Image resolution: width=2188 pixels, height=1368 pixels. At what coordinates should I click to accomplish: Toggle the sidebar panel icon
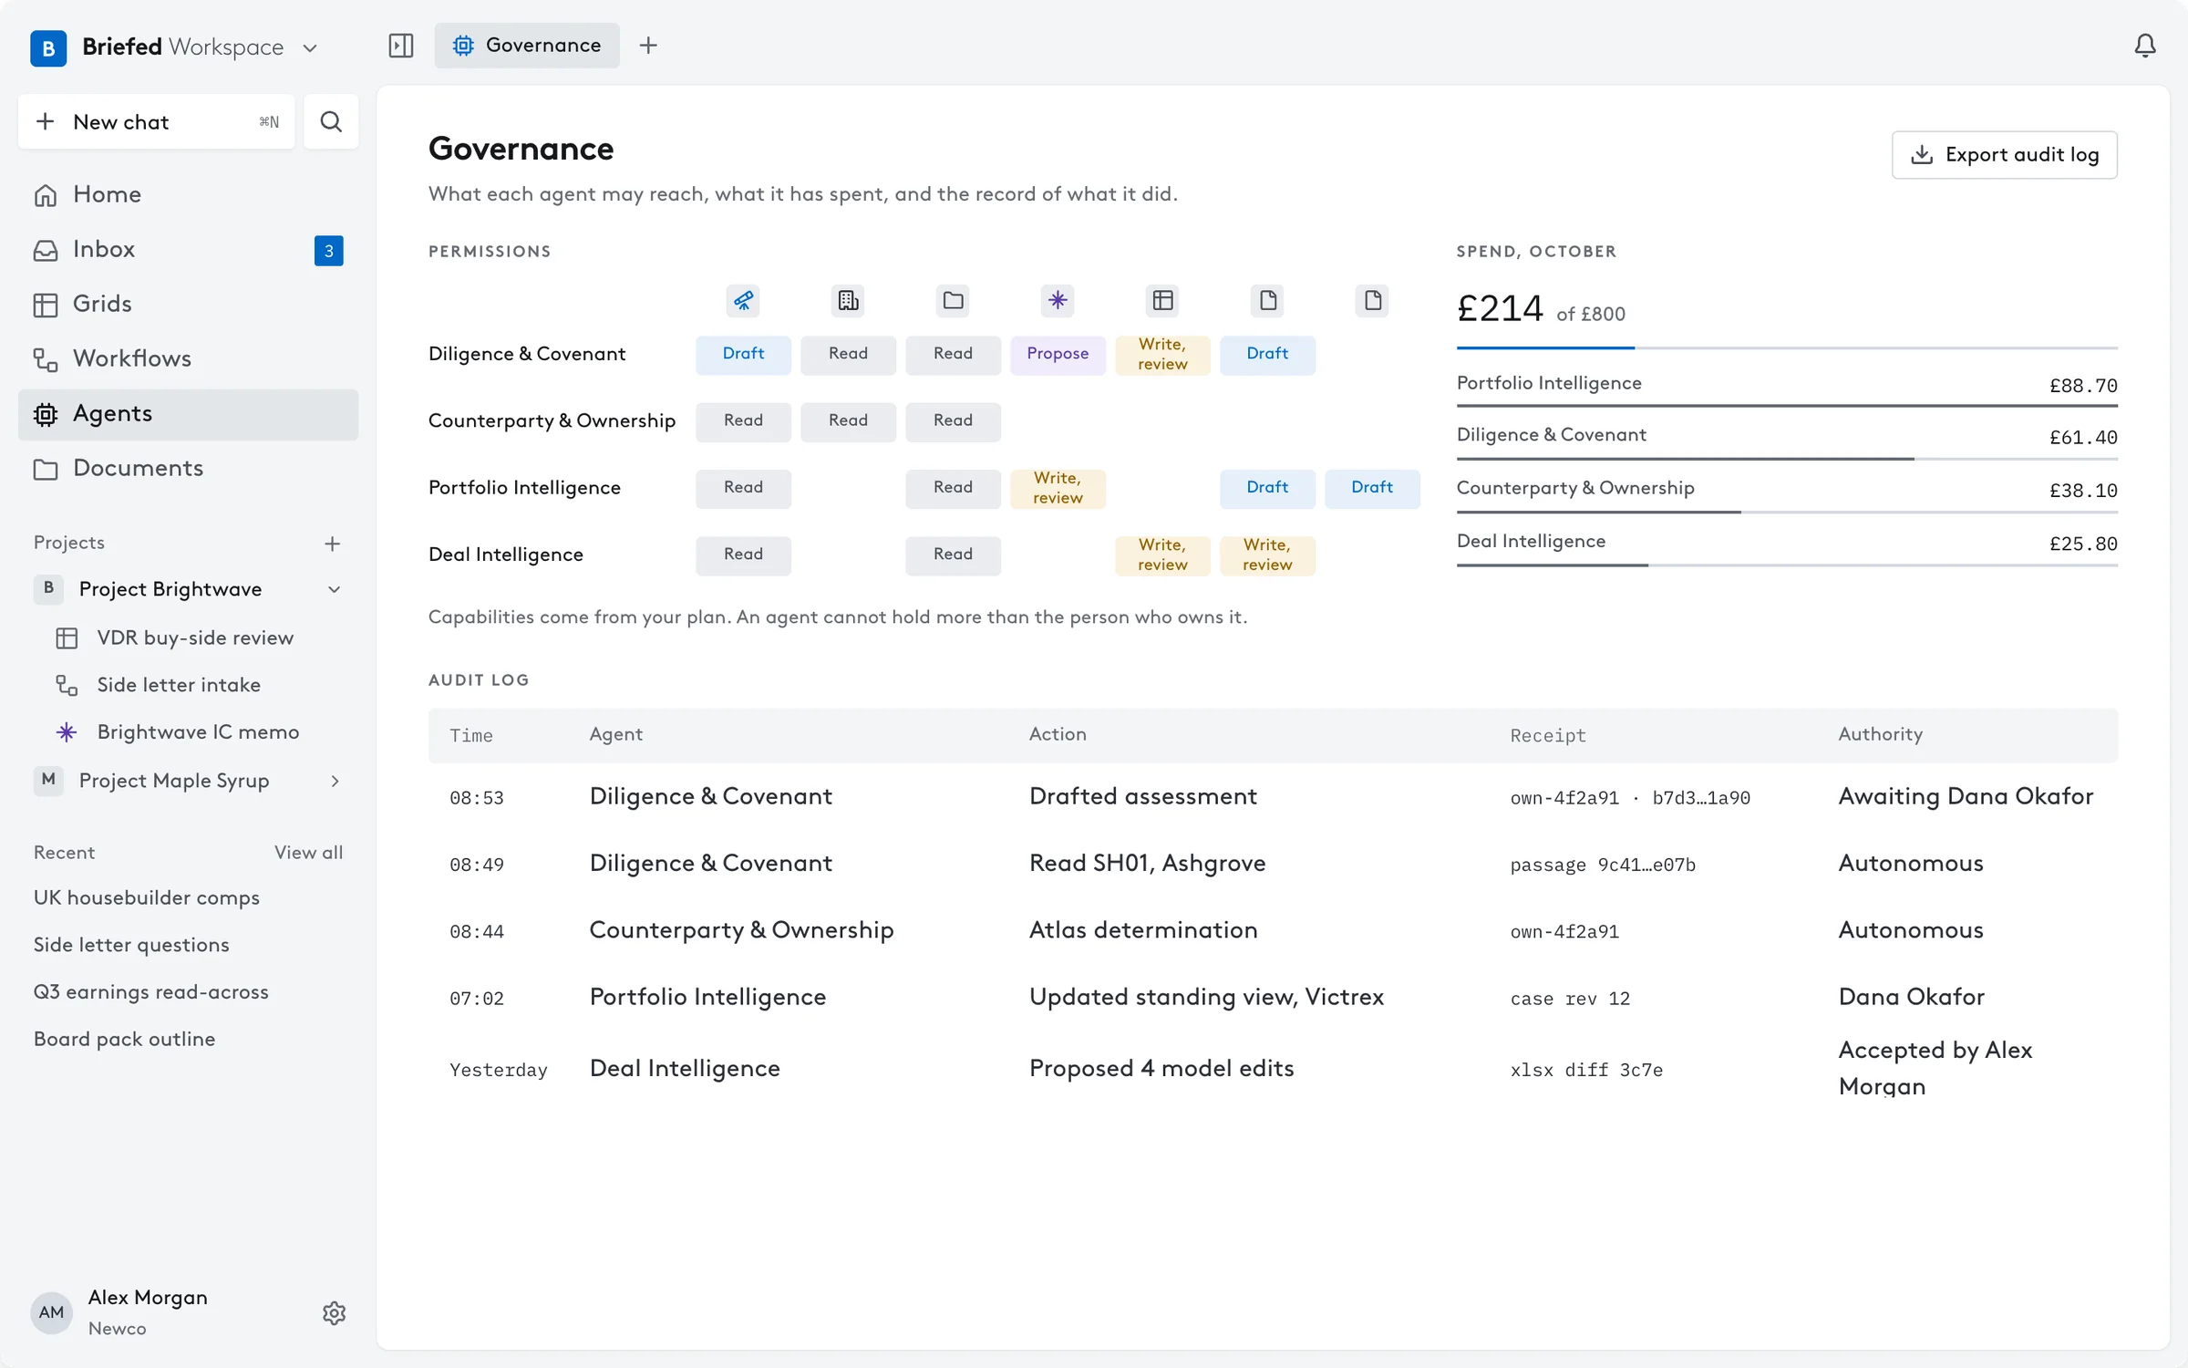point(401,46)
